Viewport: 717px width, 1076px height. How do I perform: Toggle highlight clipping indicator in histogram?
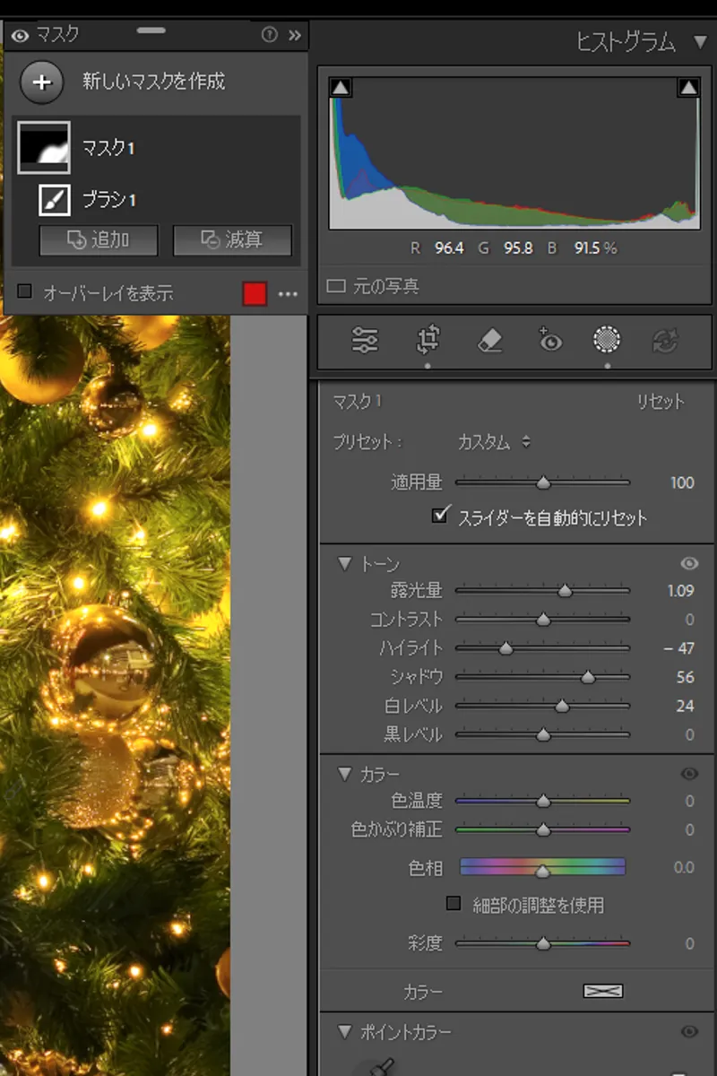tap(688, 87)
